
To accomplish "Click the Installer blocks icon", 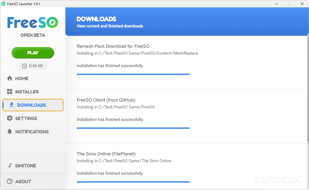I will pyautogui.click(x=10, y=91).
